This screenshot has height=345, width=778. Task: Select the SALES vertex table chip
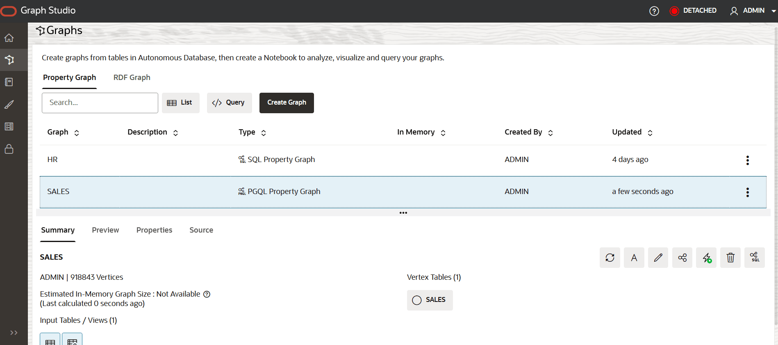coord(430,300)
